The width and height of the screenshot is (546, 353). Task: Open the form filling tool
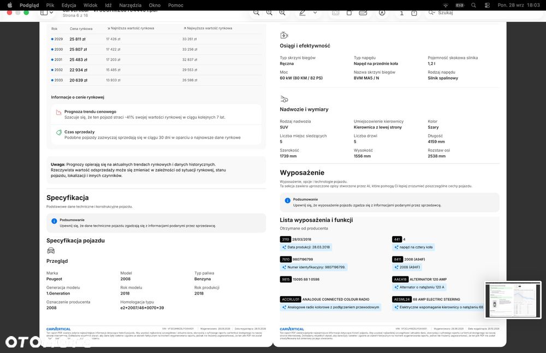(x=363, y=13)
